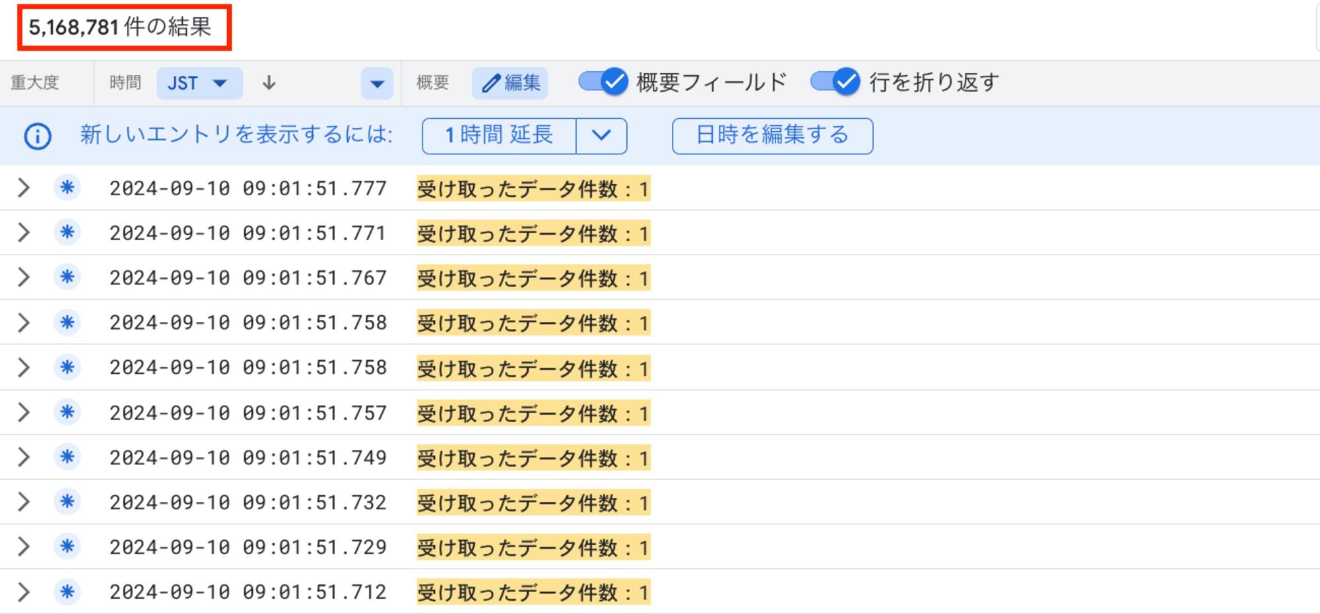Click severity icon of 09:01:51.771 entry
This screenshot has height=614, width=1320.
[67, 233]
